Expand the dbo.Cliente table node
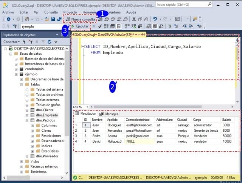 click(27, 110)
